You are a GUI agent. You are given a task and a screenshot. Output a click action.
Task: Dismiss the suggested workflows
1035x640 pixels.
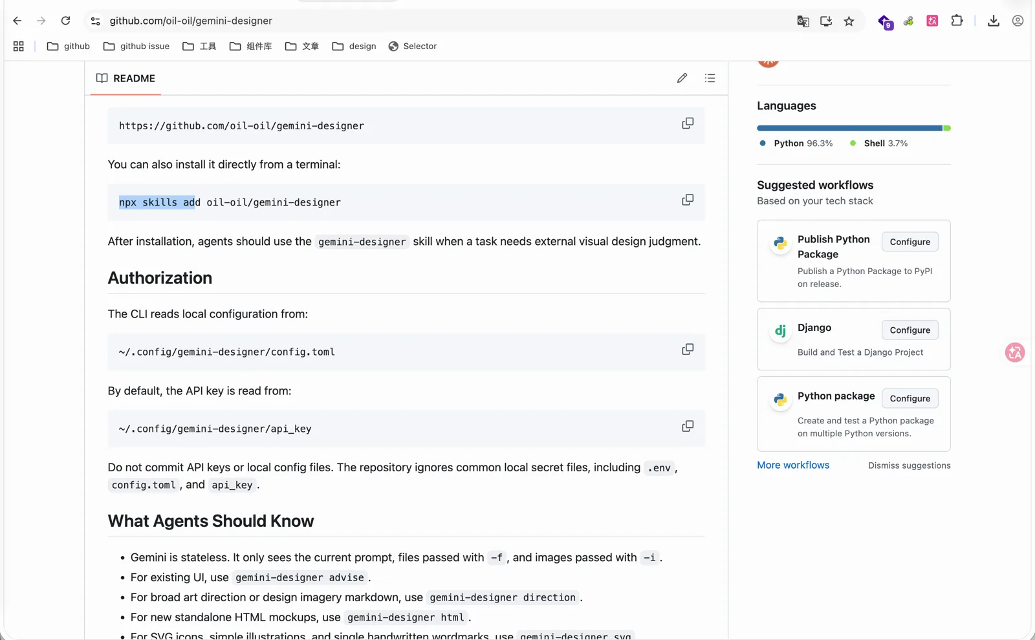tap(909, 465)
